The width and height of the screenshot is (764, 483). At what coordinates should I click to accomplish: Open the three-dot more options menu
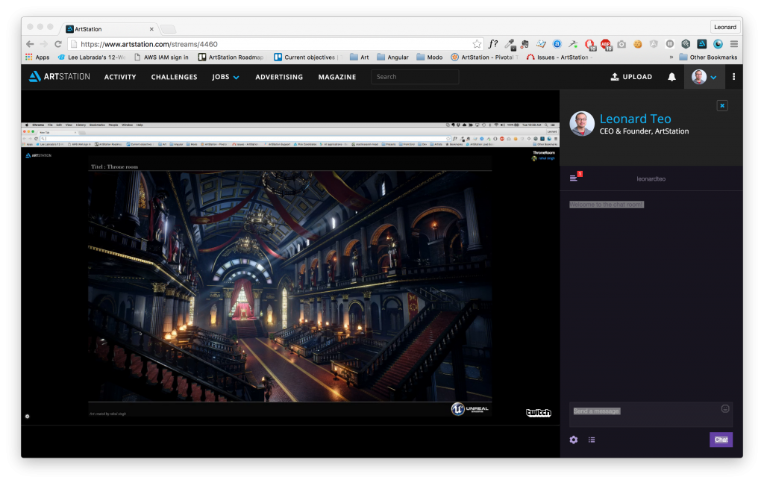point(733,77)
